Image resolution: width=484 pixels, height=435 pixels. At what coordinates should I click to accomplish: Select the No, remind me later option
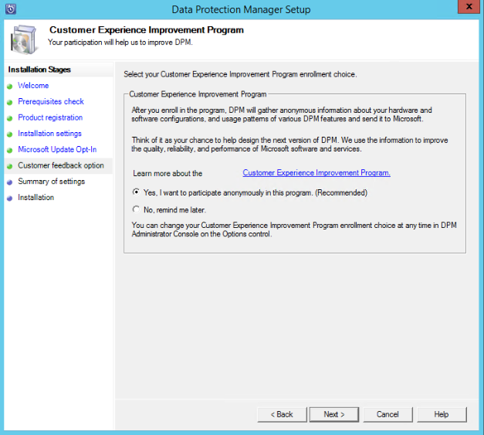tap(137, 209)
